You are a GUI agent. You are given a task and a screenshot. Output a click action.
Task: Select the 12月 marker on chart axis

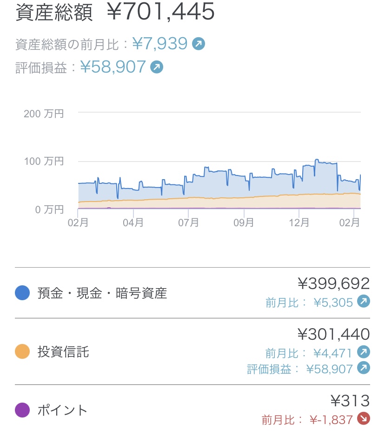coord(299,222)
